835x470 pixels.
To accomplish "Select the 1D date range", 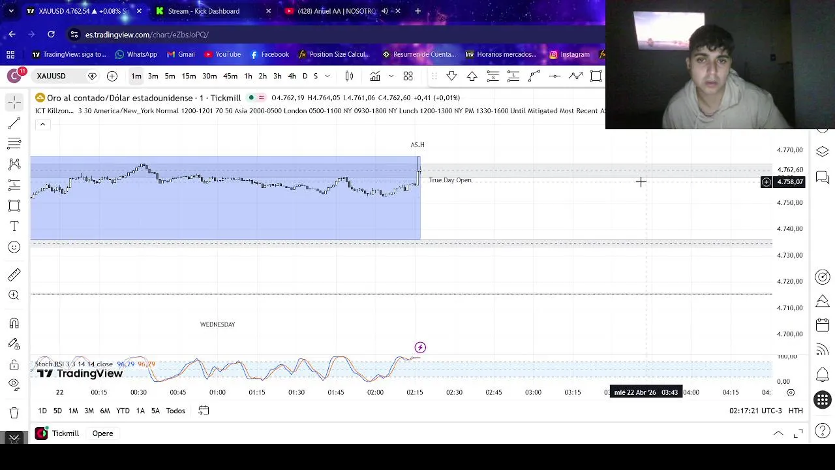I will 42,411.
